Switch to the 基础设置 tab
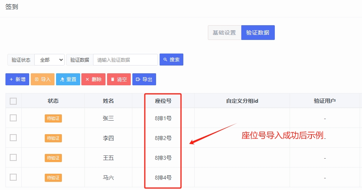Screen dimensions: 362x190 (225, 33)
